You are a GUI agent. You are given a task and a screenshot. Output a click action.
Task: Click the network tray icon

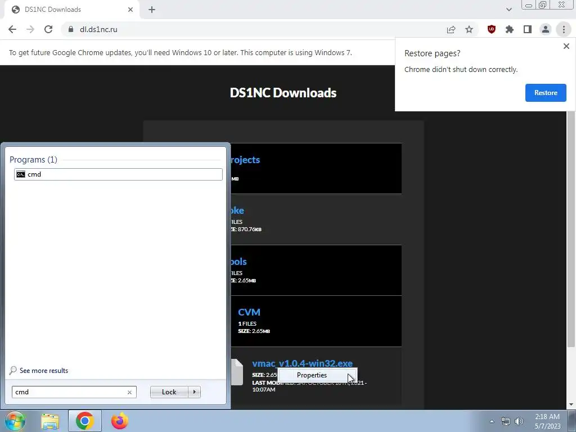point(506,421)
